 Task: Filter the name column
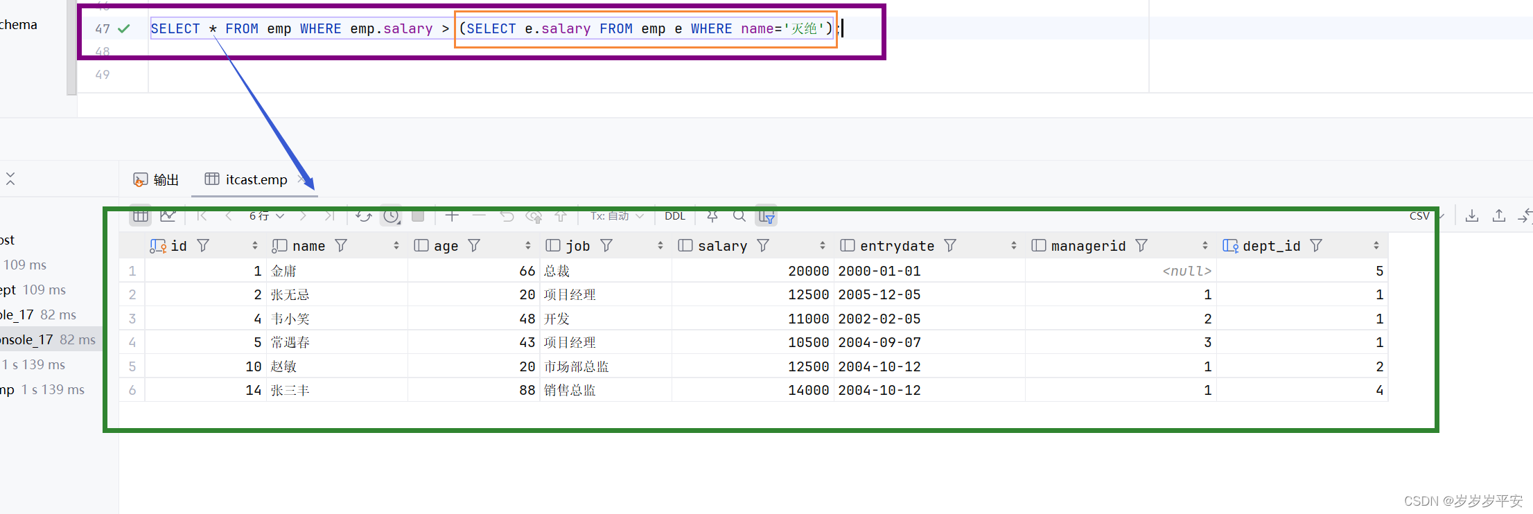click(341, 246)
